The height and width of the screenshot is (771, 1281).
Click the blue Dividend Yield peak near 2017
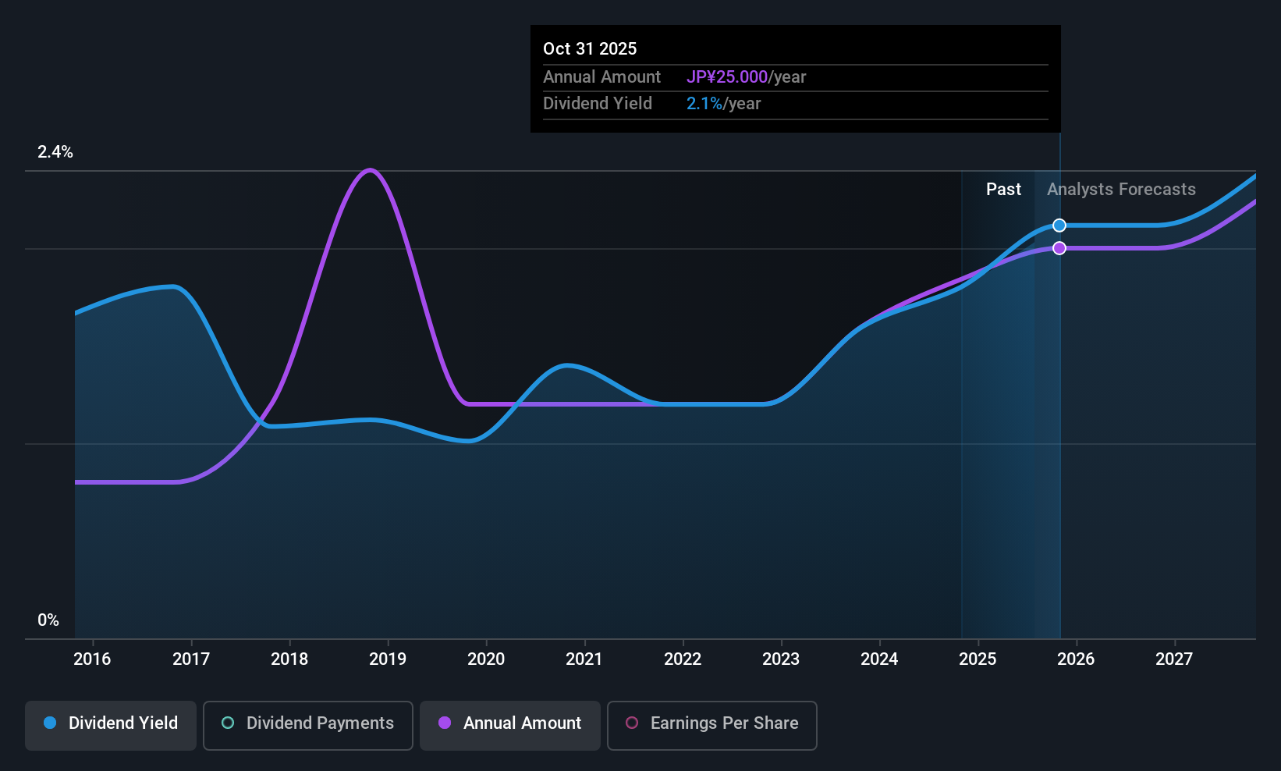pyautogui.click(x=173, y=286)
